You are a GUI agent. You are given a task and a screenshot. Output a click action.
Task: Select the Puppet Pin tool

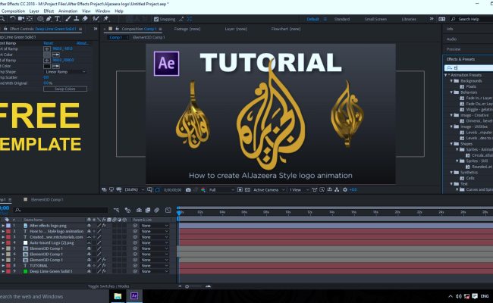click(106, 19)
